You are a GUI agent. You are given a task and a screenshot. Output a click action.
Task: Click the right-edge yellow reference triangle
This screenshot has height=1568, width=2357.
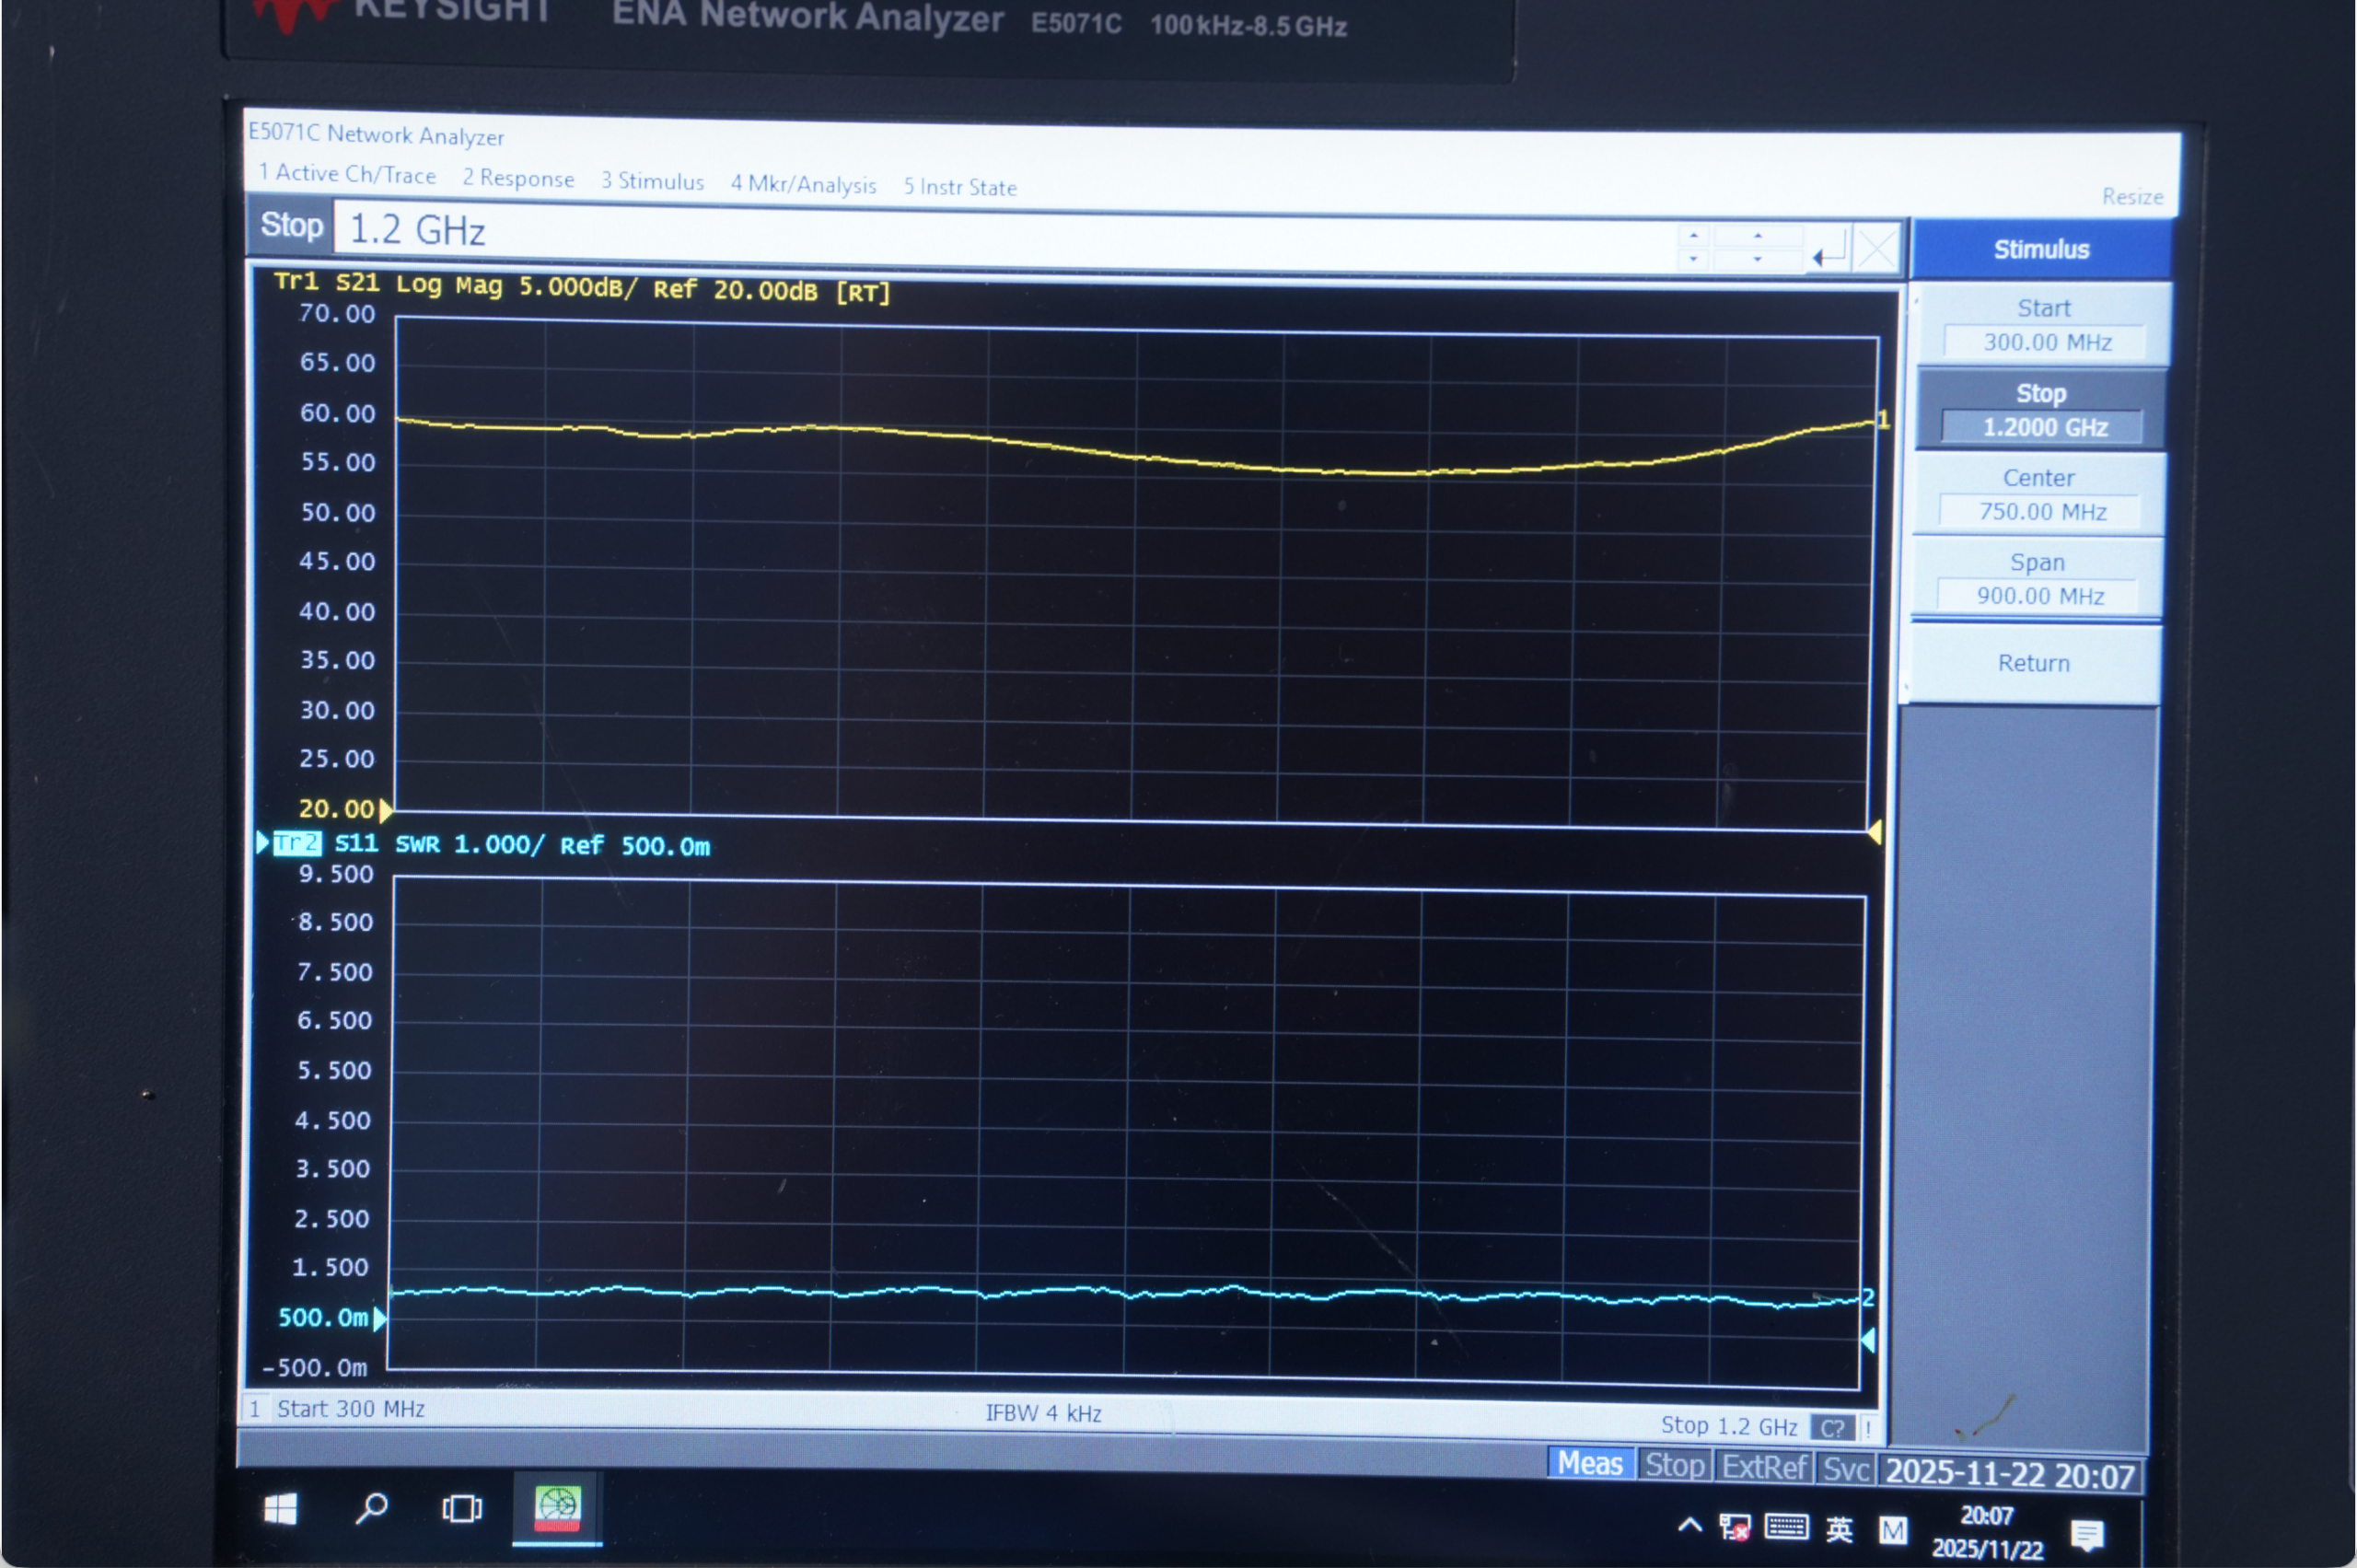(x=1875, y=831)
